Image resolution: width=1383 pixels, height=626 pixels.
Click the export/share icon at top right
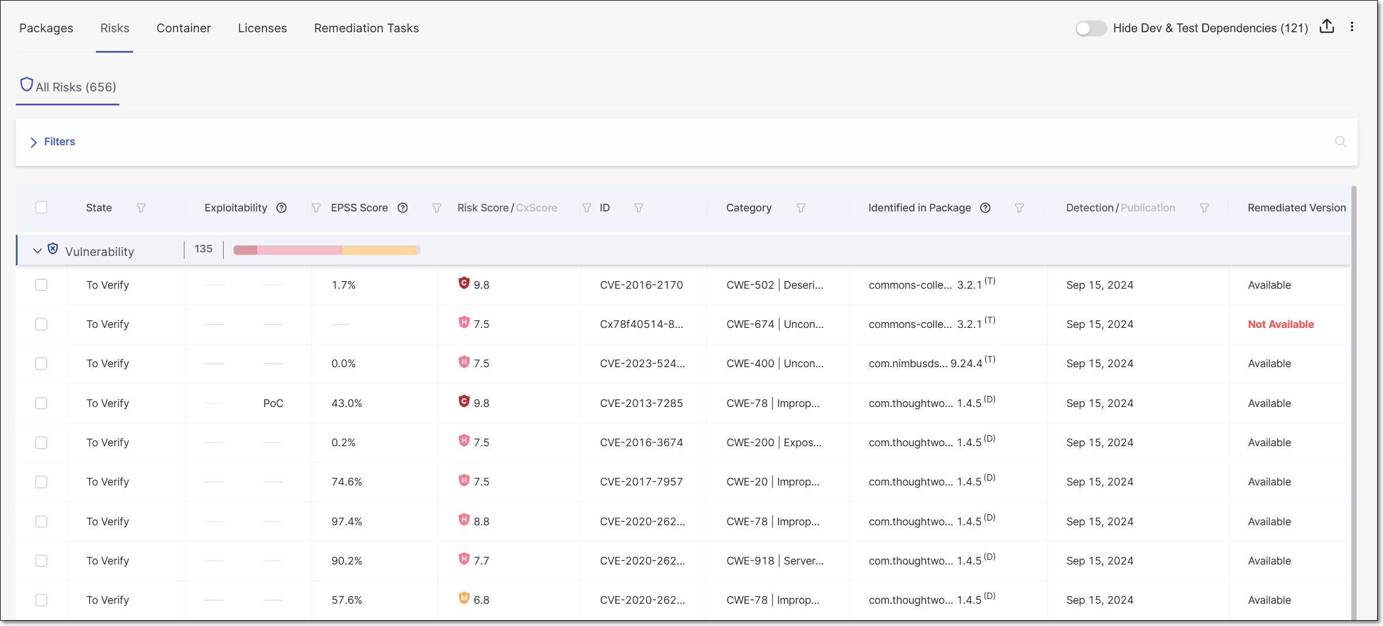tap(1327, 27)
